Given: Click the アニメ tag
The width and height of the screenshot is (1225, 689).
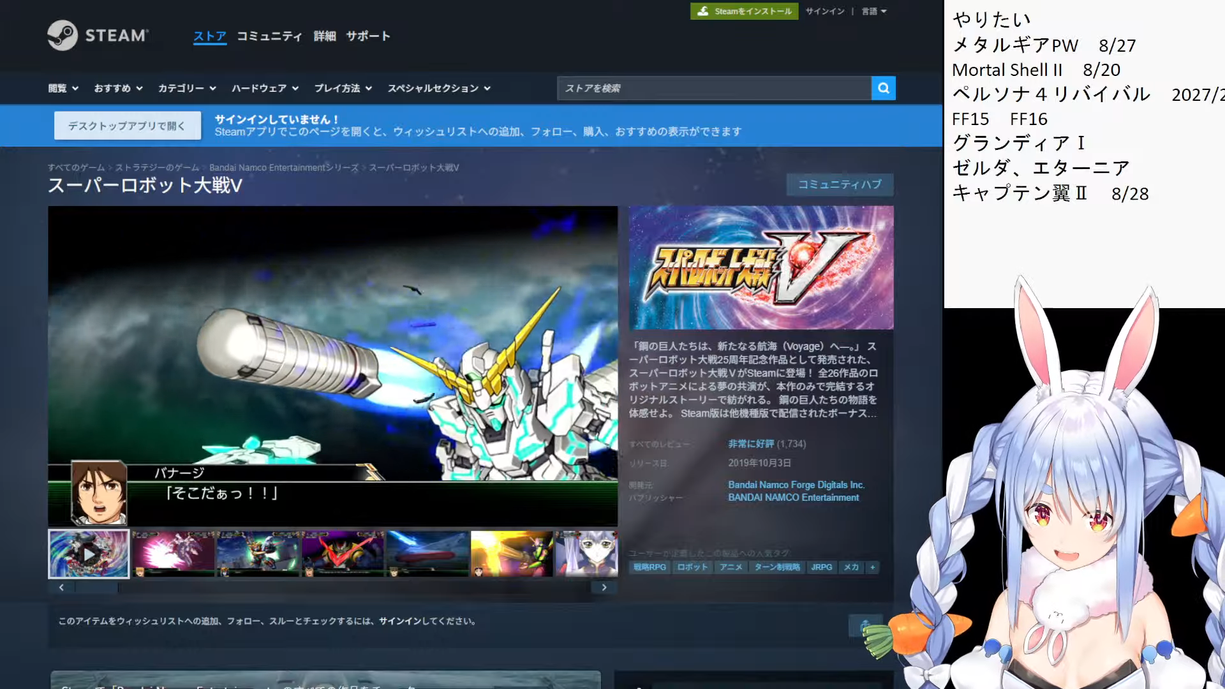Looking at the screenshot, I should [x=731, y=567].
